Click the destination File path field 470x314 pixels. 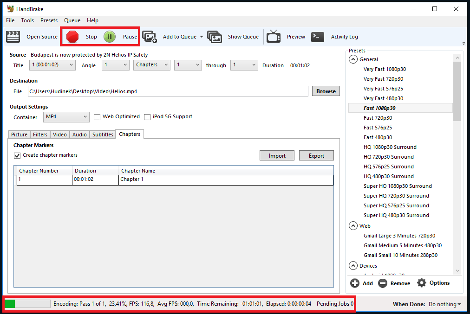(167, 91)
